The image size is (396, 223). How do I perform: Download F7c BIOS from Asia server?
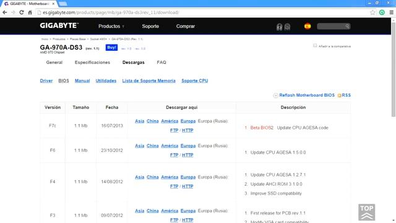(x=139, y=121)
